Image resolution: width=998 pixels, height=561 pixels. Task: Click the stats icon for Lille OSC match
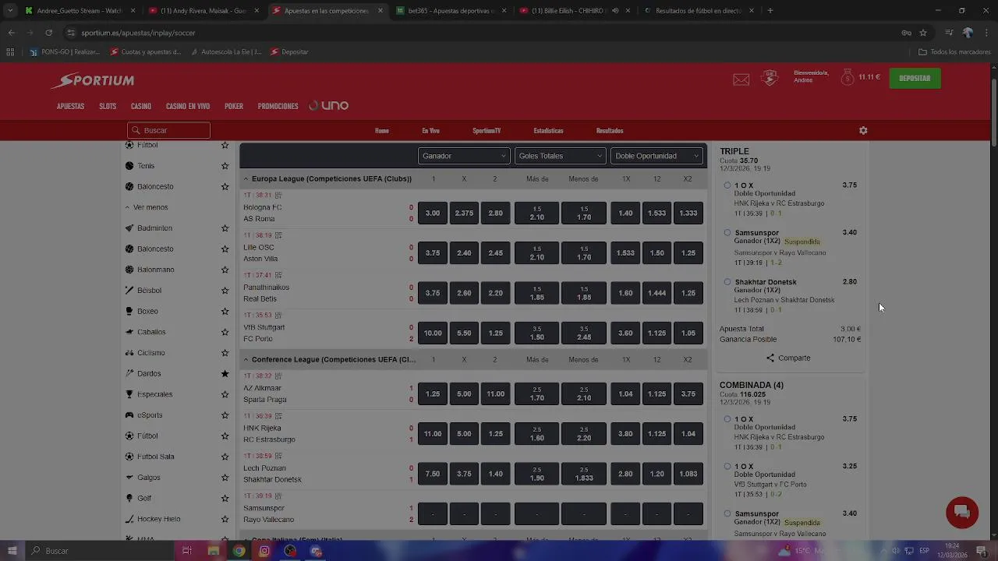click(x=278, y=235)
